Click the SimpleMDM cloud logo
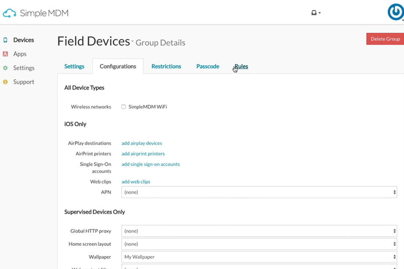Screen dimensions: 404x269 pos(9,13)
